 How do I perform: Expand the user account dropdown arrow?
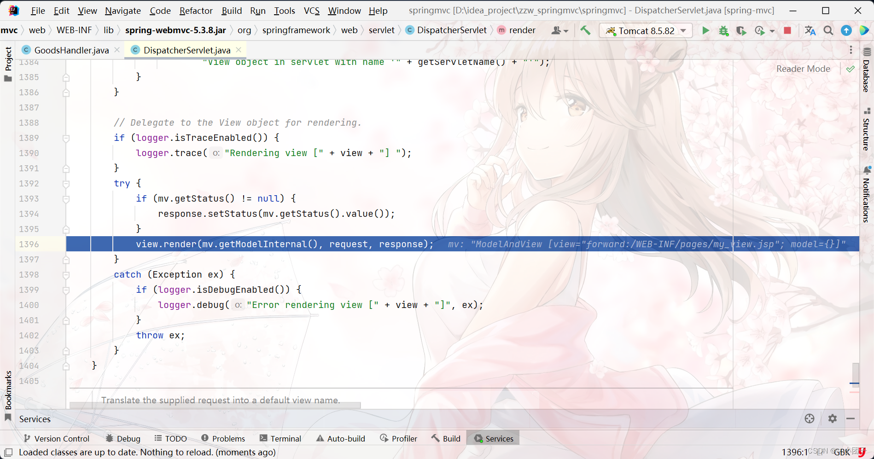click(x=566, y=31)
